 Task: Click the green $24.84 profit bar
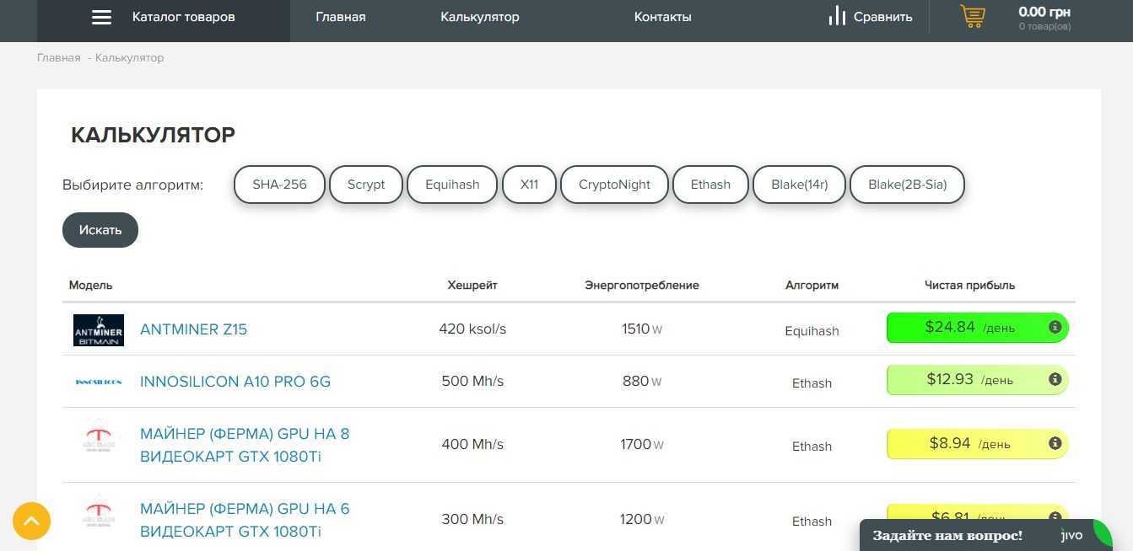978,328
